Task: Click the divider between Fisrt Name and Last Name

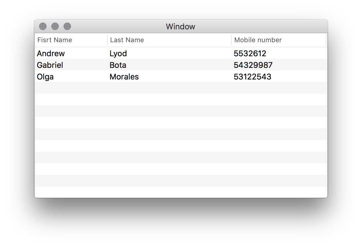Action: [x=107, y=40]
